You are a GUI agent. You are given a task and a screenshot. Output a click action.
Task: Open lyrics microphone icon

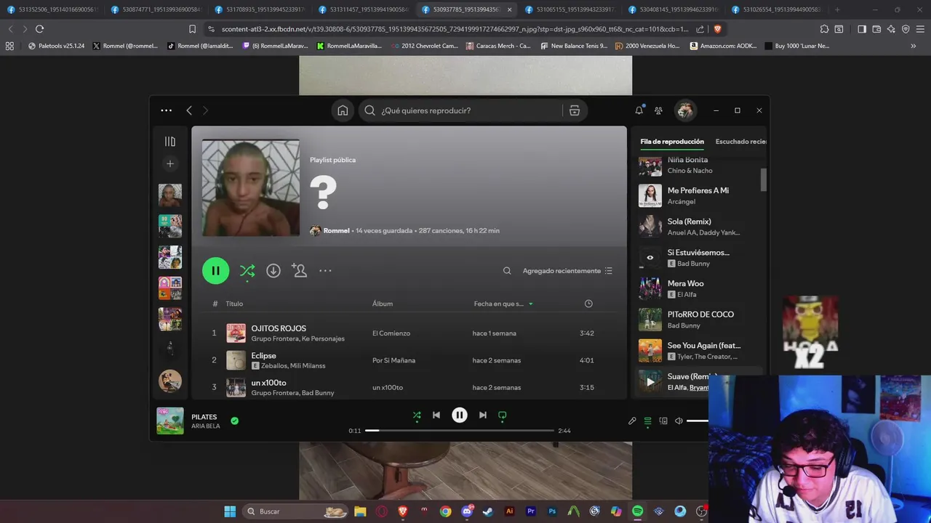click(632, 421)
